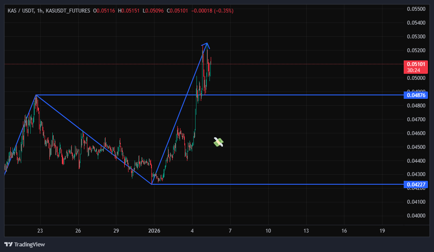Click the 1h interval in chart legend
Viewport: 434px width, 252px height.
(x=40, y=10)
